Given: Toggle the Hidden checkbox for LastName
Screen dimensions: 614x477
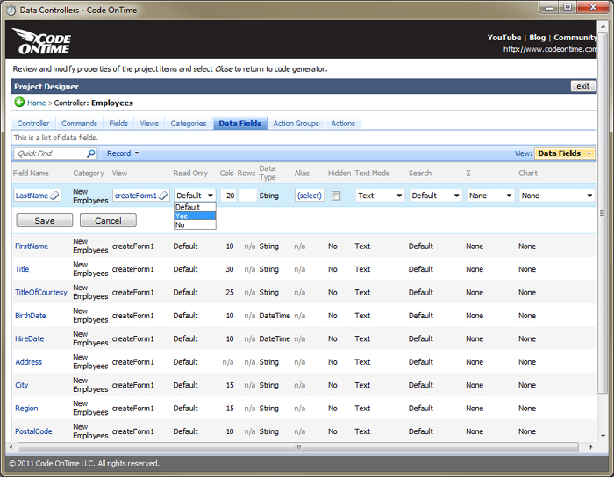Looking at the screenshot, I should coord(336,196).
